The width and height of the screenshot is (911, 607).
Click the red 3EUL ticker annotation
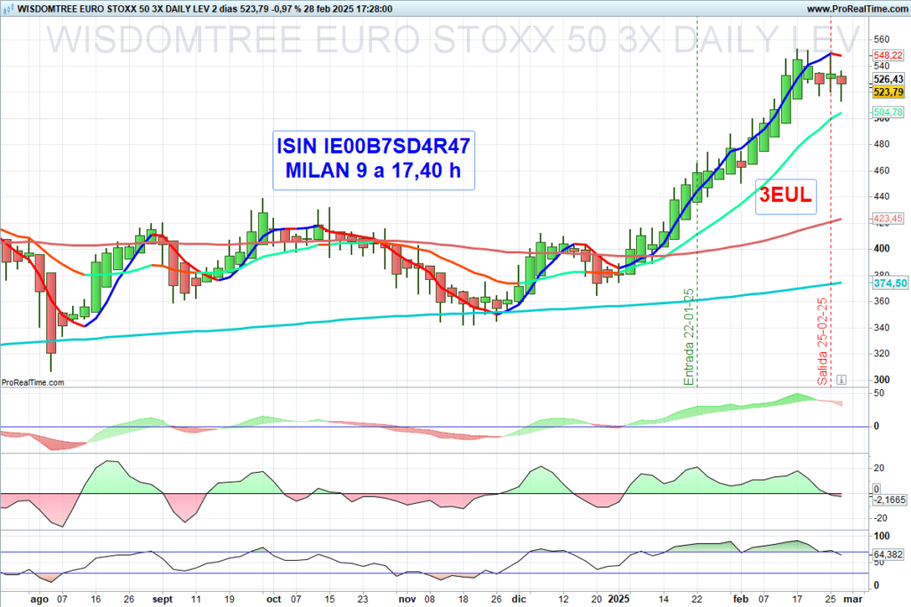tap(786, 196)
